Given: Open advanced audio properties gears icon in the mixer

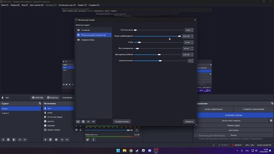Looking at the screenshot, I should coord(87,140).
